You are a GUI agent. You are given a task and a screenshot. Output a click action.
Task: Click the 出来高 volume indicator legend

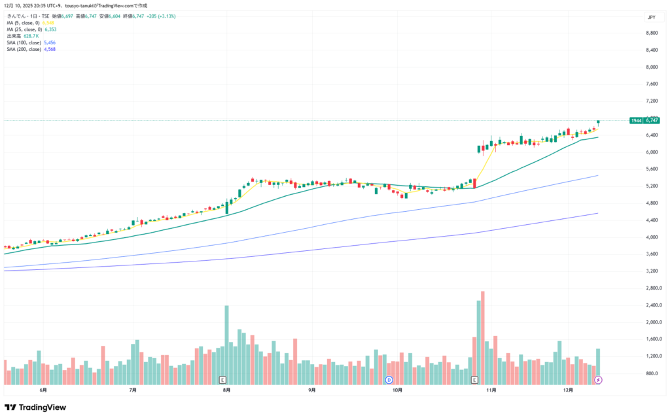point(14,36)
